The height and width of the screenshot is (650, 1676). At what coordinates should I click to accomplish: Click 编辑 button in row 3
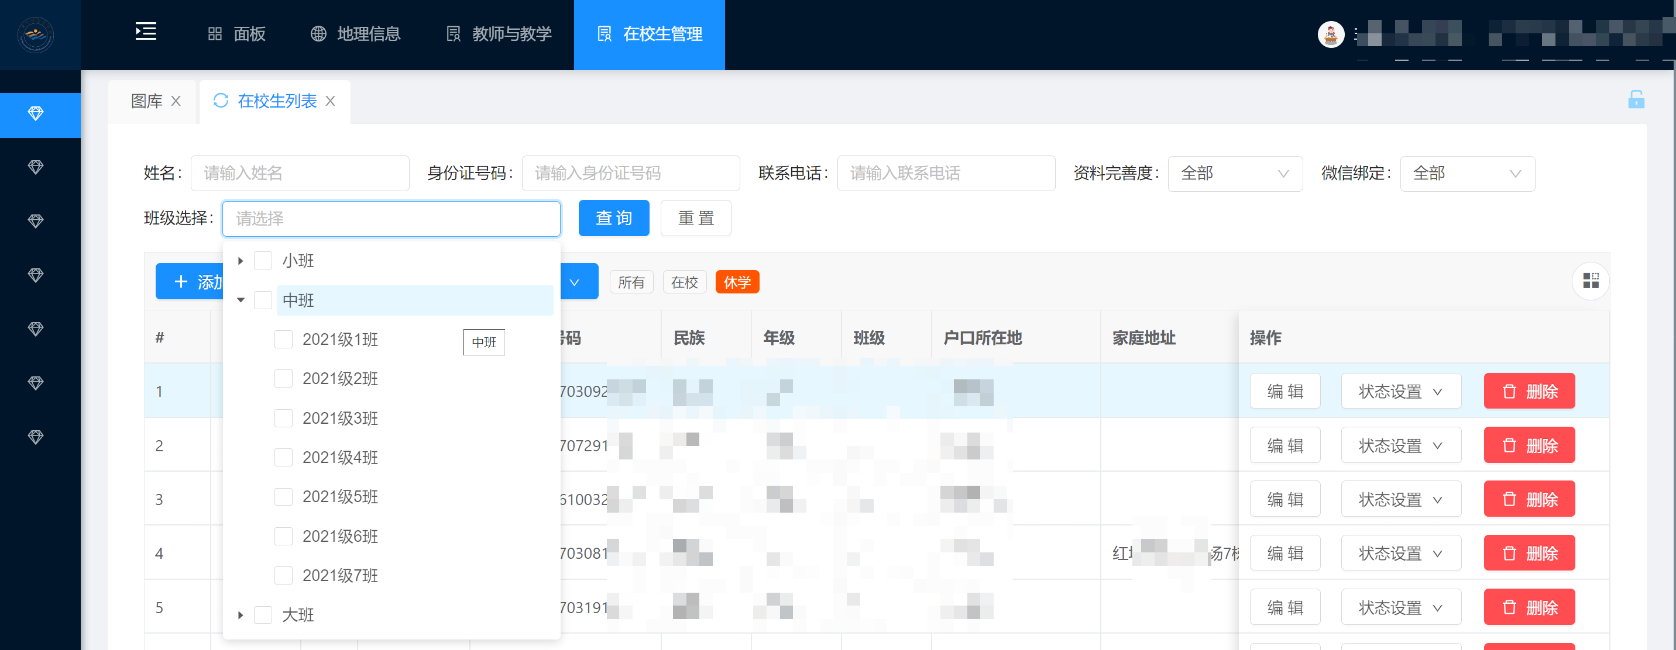pyautogui.click(x=1285, y=499)
